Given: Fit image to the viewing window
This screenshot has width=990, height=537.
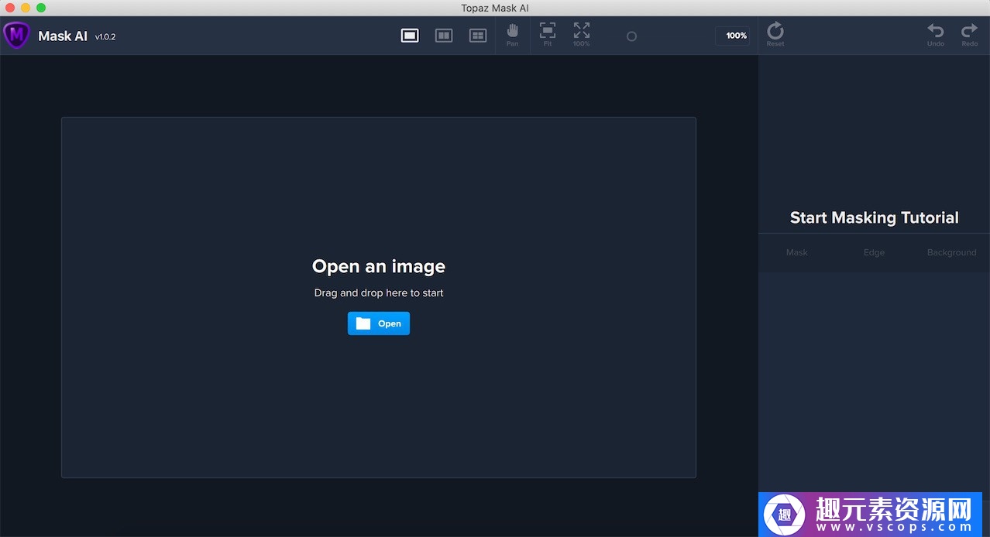Looking at the screenshot, I should [x=548, y=34].
